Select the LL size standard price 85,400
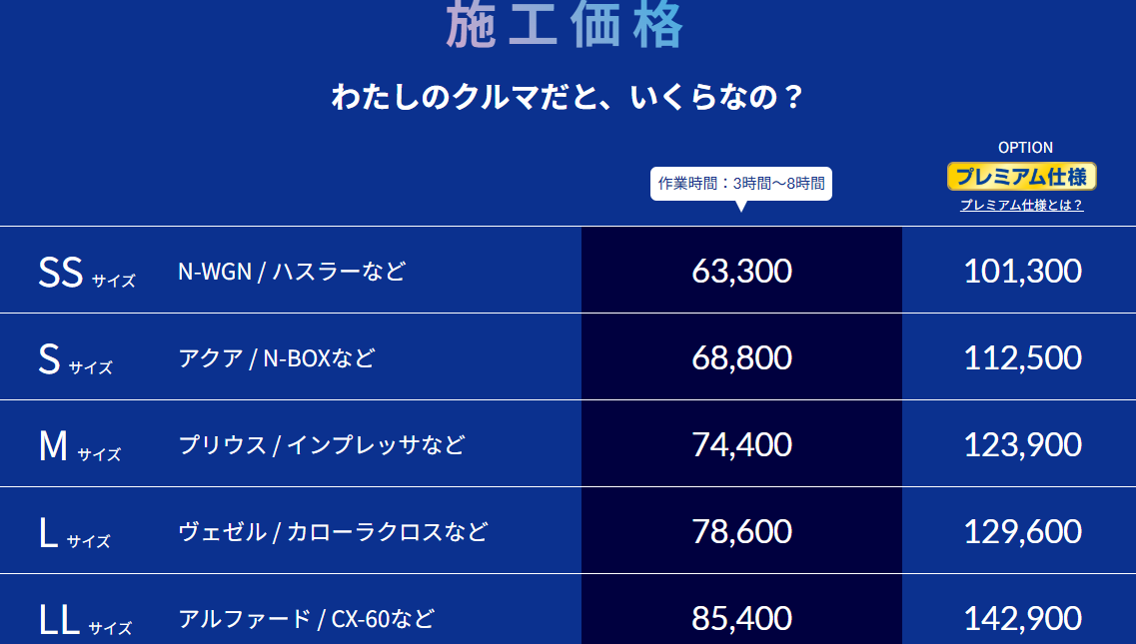Image resolution: width=1136 pixels, height=644 pixels. 741,618
